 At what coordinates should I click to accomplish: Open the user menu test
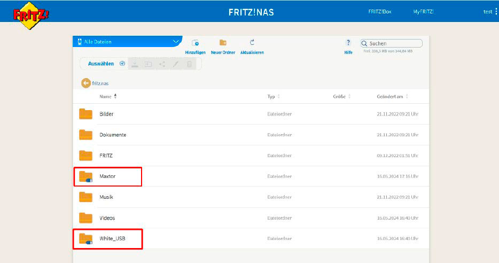point(488,12)
